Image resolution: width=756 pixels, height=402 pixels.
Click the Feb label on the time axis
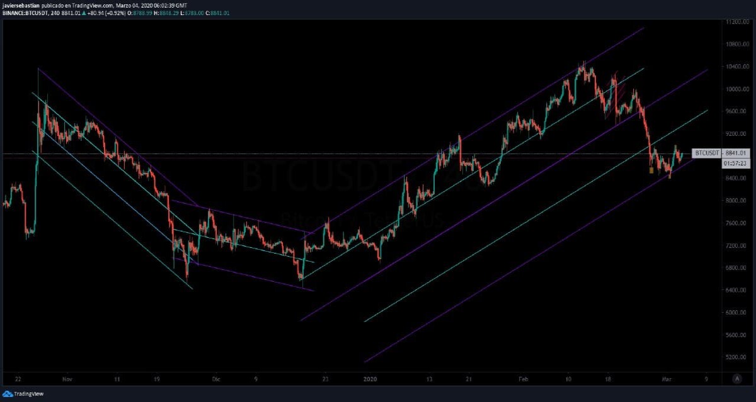(x=522, y=379)
